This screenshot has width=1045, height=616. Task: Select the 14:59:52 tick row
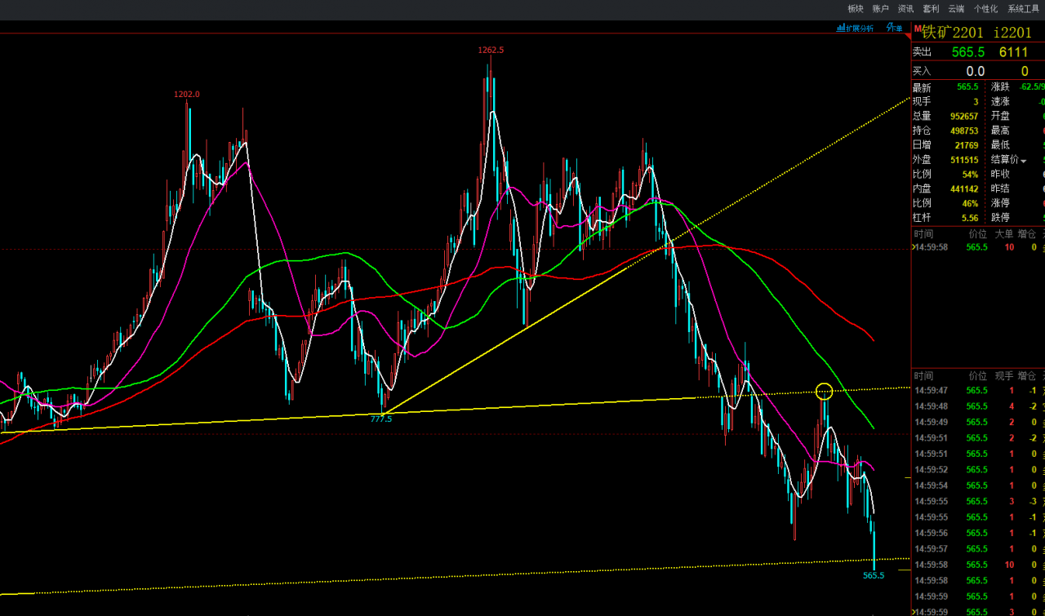point(978,469)
